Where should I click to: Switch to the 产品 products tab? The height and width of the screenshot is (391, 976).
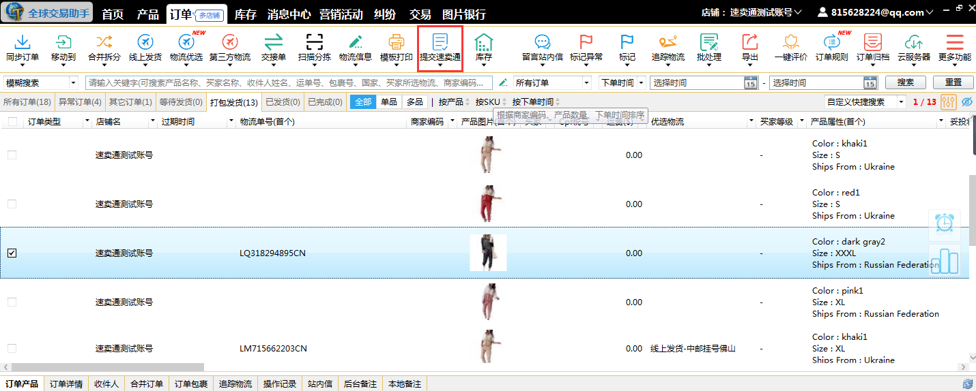coord(148,14)
